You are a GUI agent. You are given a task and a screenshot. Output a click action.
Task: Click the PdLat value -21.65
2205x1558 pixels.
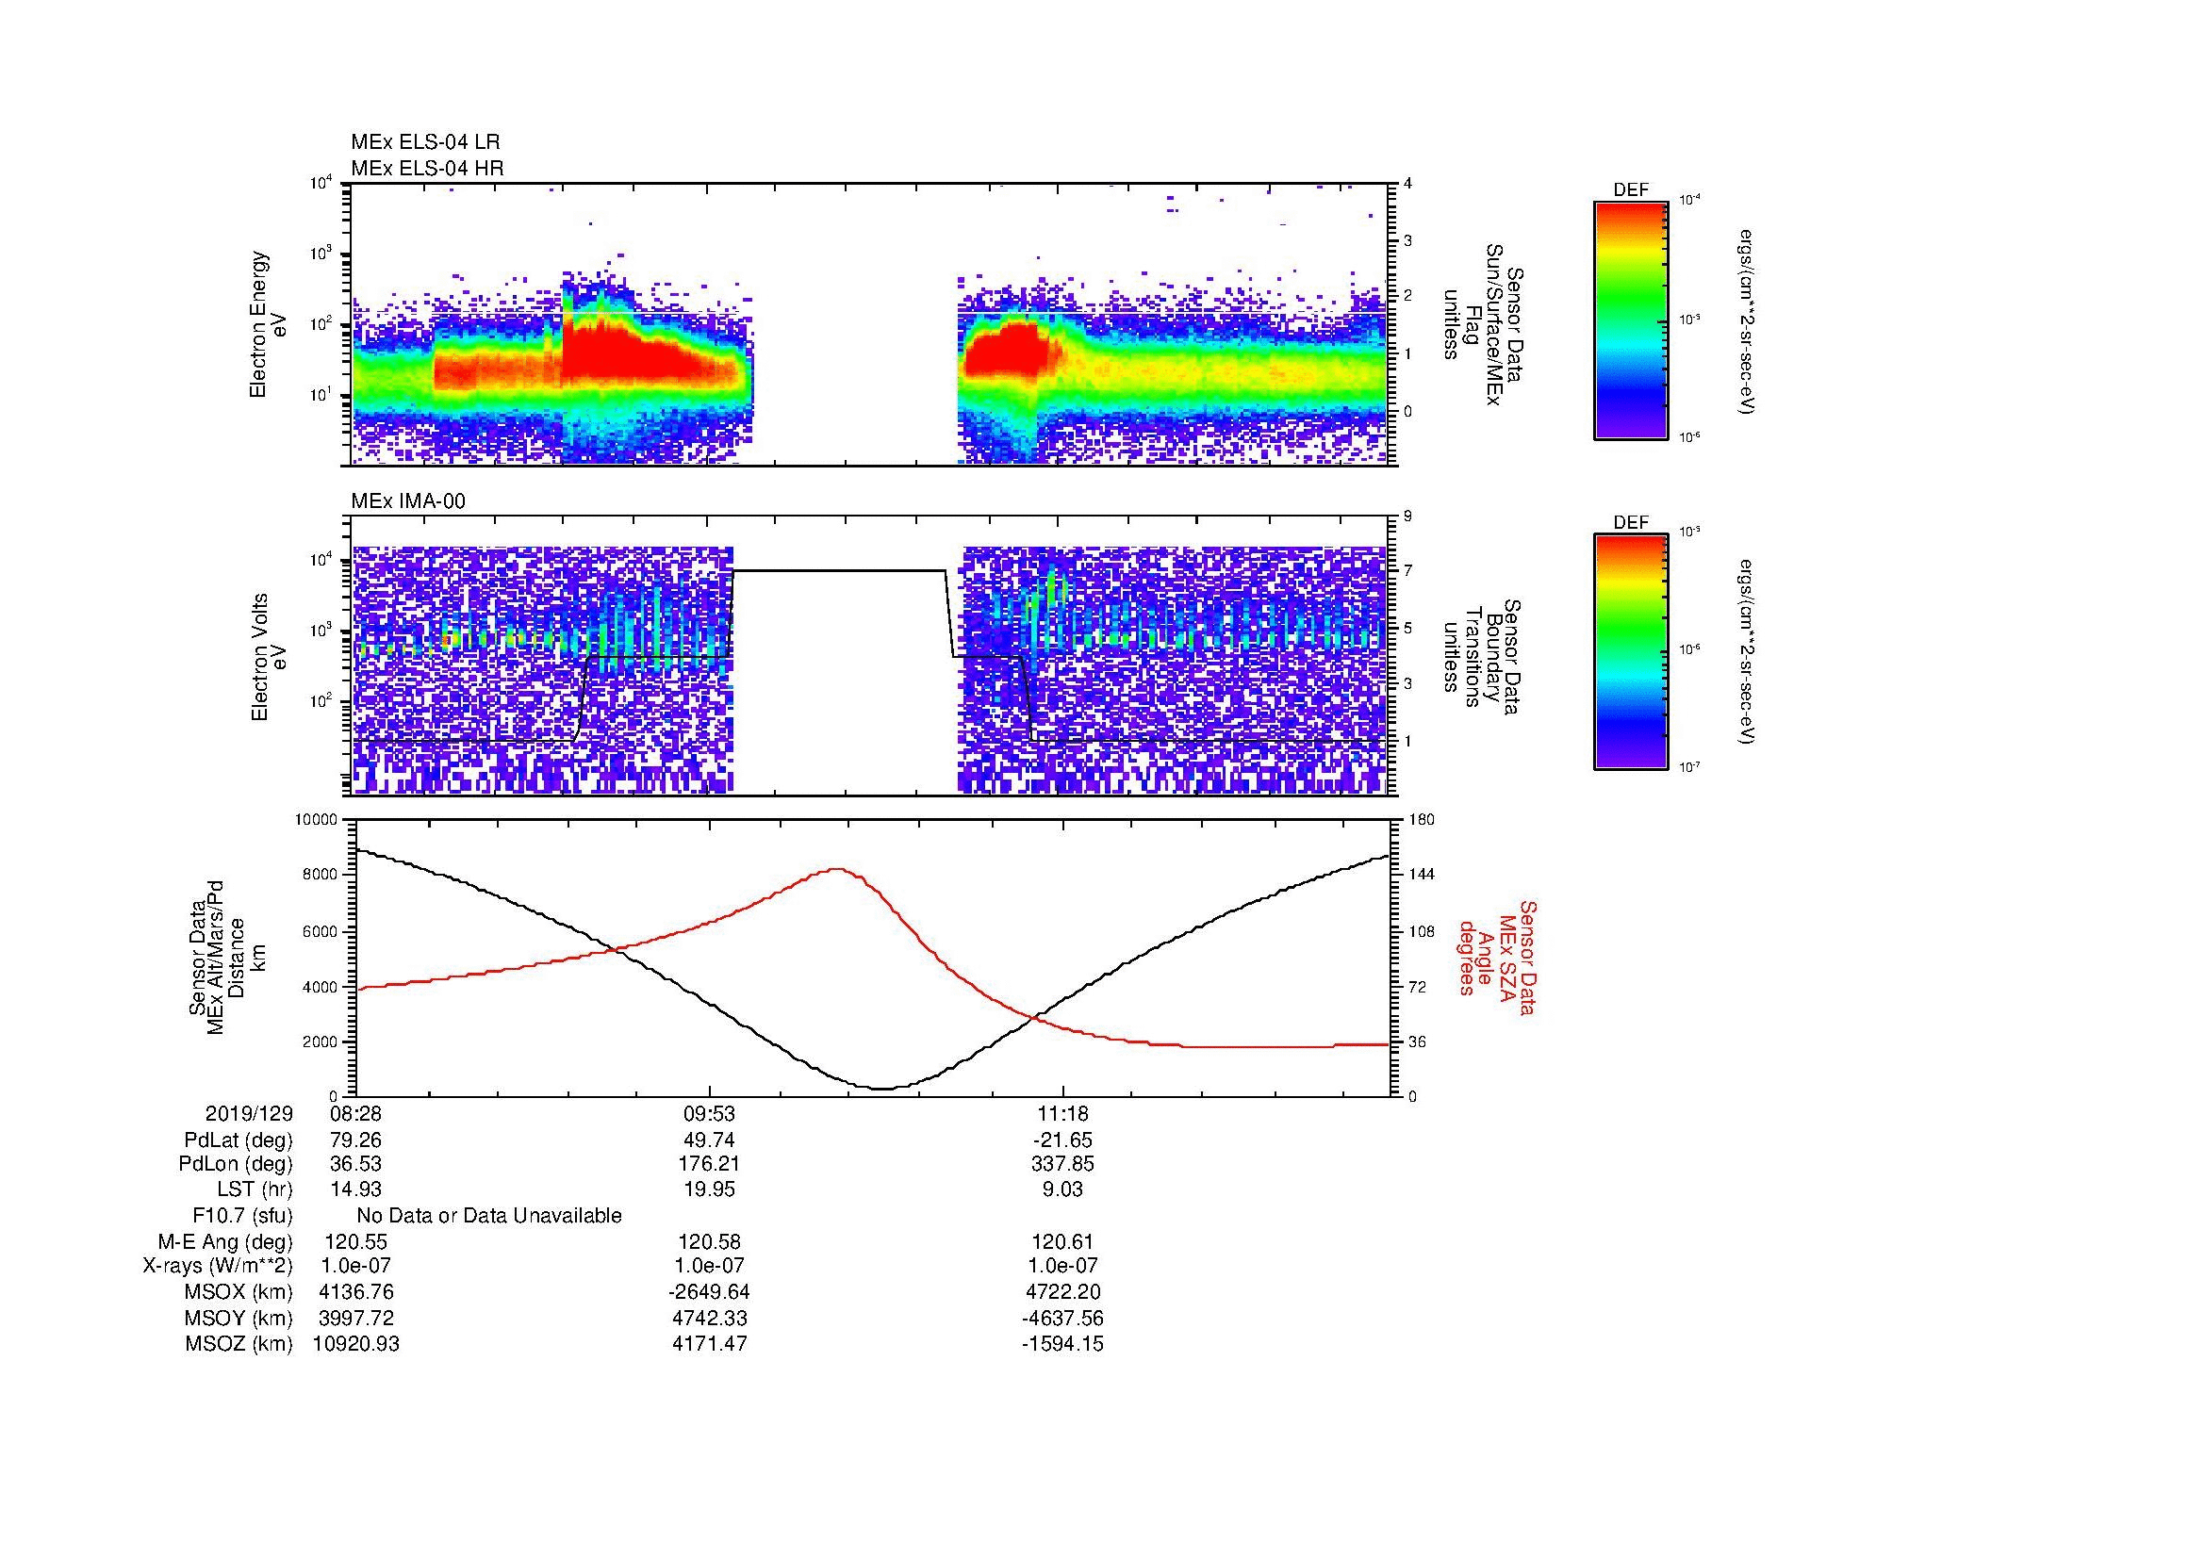click(x=1062, y=1140)
